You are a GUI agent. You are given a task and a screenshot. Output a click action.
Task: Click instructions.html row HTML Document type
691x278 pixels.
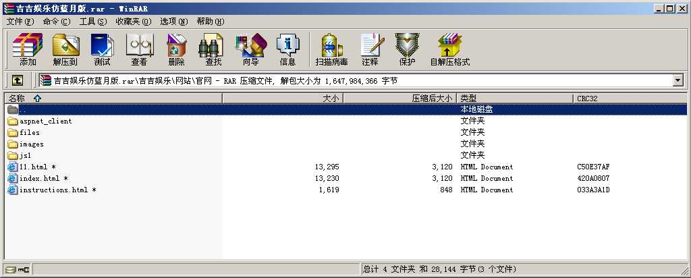coord(487,190)
